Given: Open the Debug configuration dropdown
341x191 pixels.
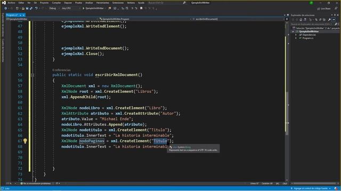Looking at the screenshot, I should (54, 8).
